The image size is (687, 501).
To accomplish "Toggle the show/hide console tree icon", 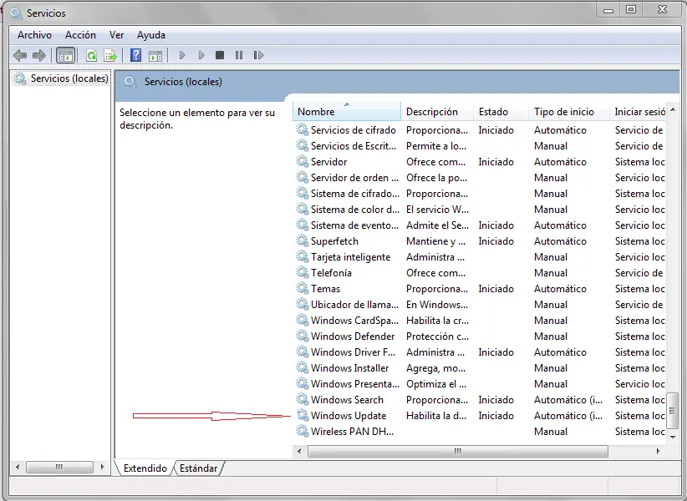I will coord(66,56).
